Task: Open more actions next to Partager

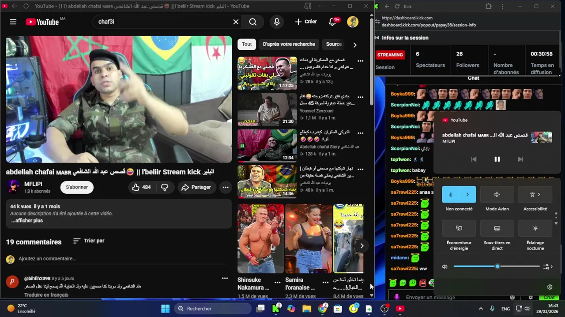Action: pyautogui.click(x=226, y=187)
